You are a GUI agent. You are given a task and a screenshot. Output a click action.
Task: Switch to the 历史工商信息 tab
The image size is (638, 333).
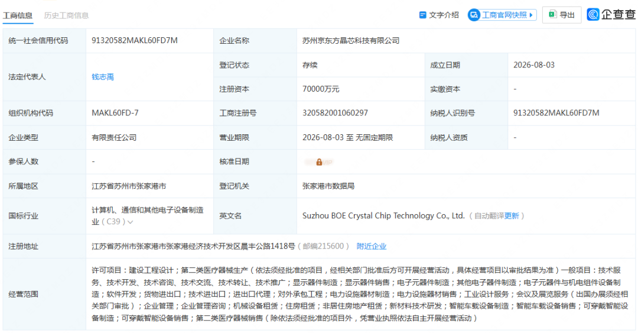(x=66, y=15)
